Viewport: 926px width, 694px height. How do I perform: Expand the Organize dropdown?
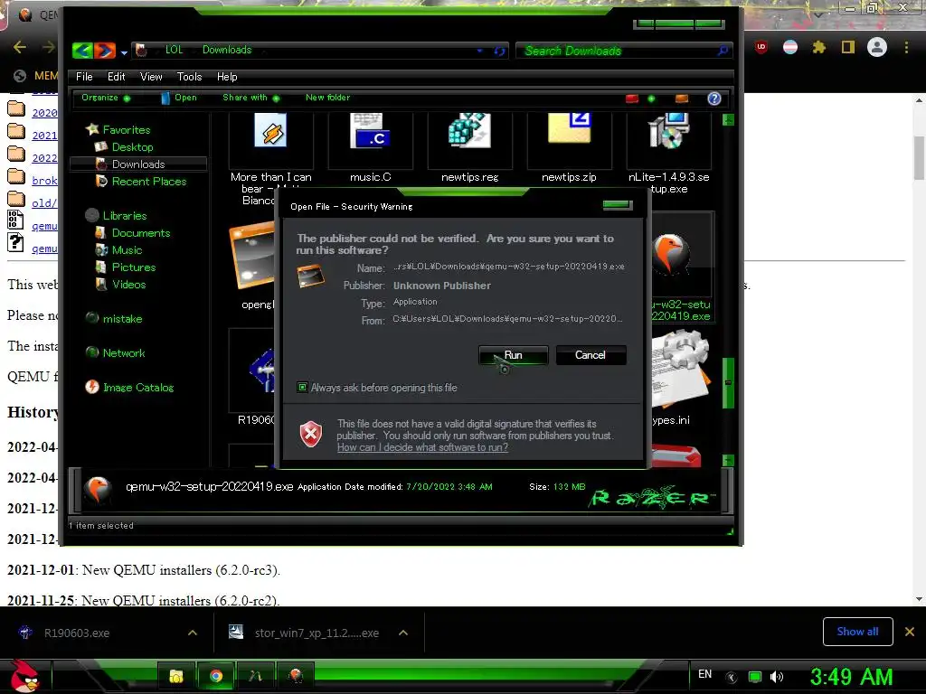click(x=106, y=98)
